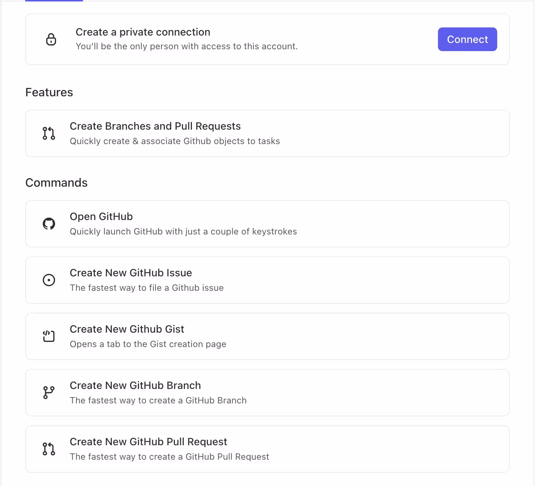Click the Commands section heading

[56, 182]
